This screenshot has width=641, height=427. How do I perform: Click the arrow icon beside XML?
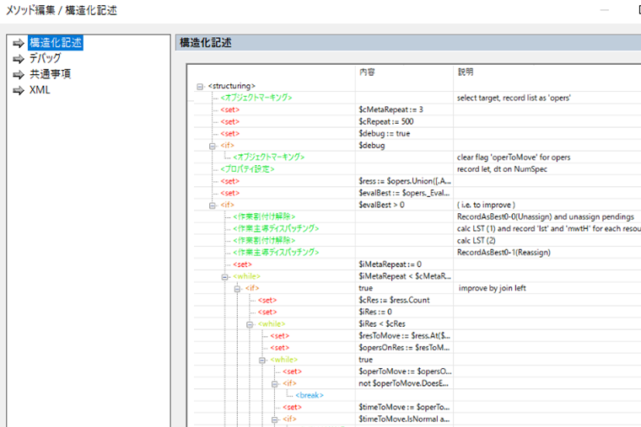[x=19, y=91]
